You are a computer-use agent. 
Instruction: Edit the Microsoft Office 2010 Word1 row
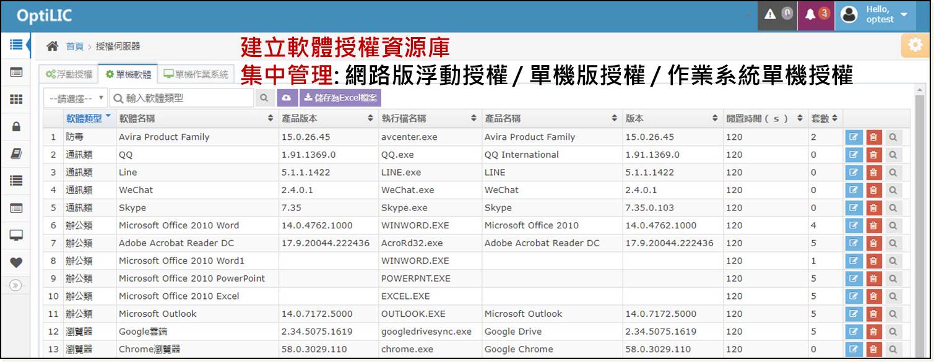[x=853, y=261]
